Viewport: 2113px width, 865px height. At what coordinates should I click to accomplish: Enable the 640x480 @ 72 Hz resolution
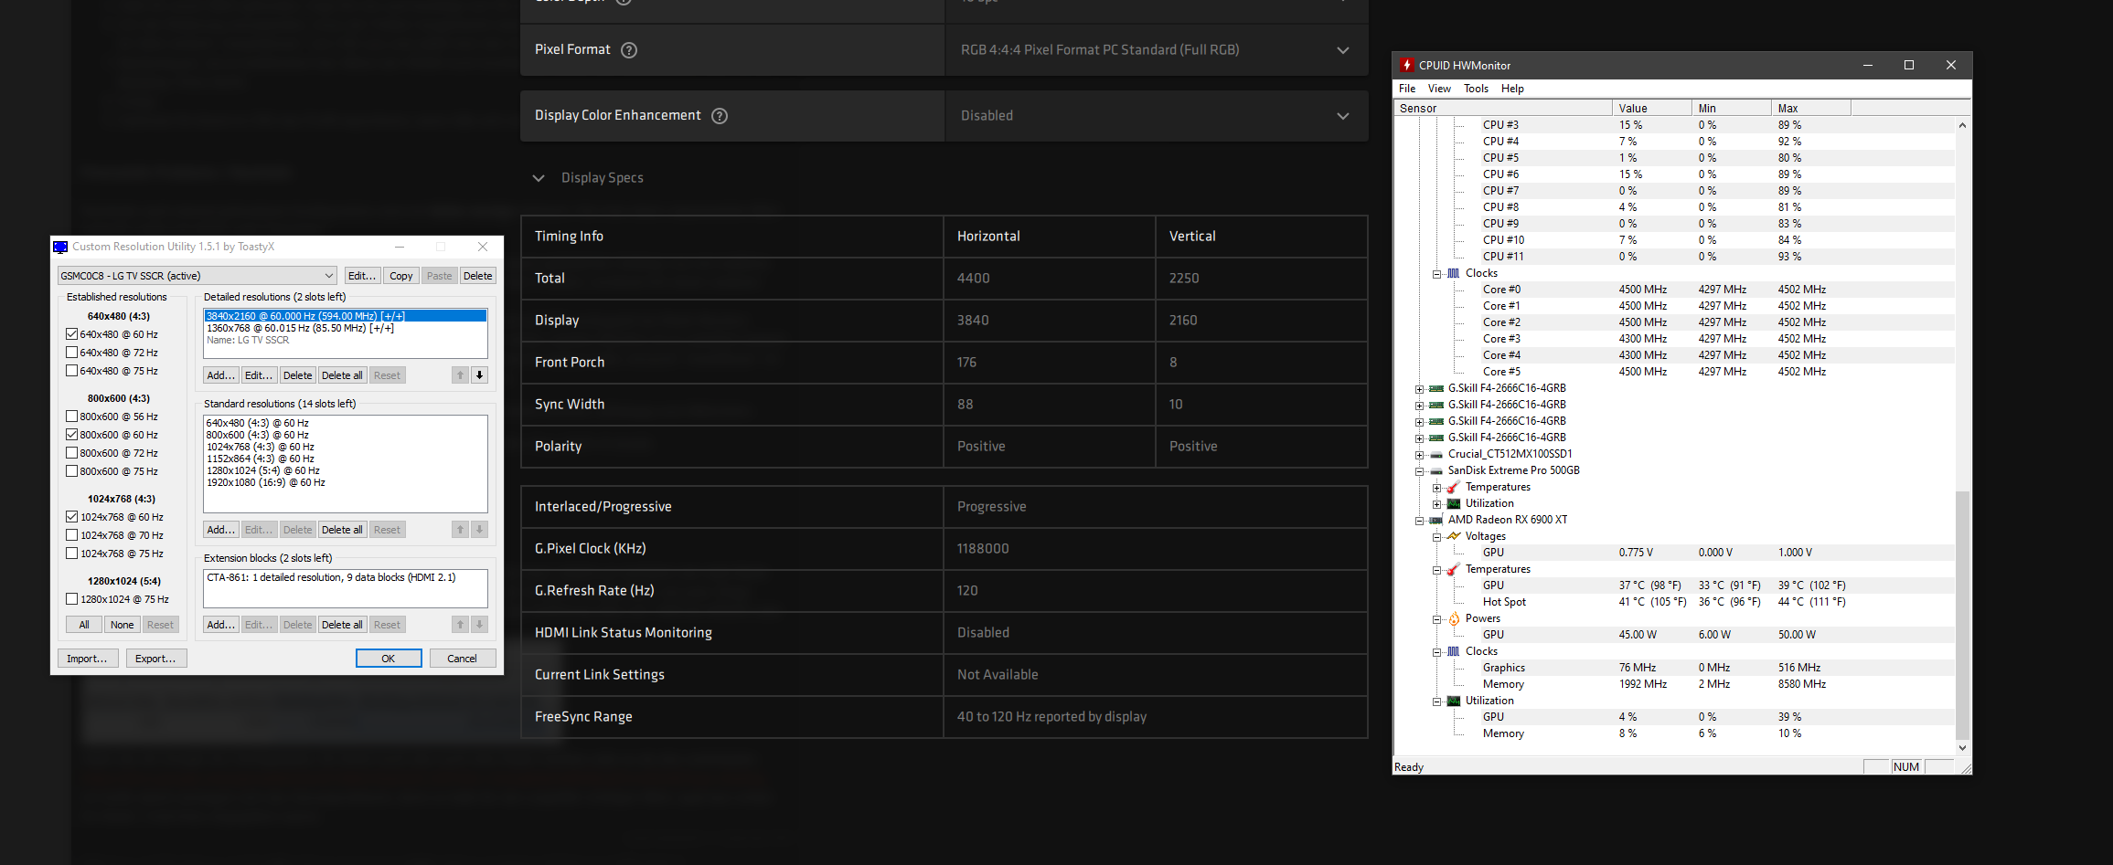72,353
